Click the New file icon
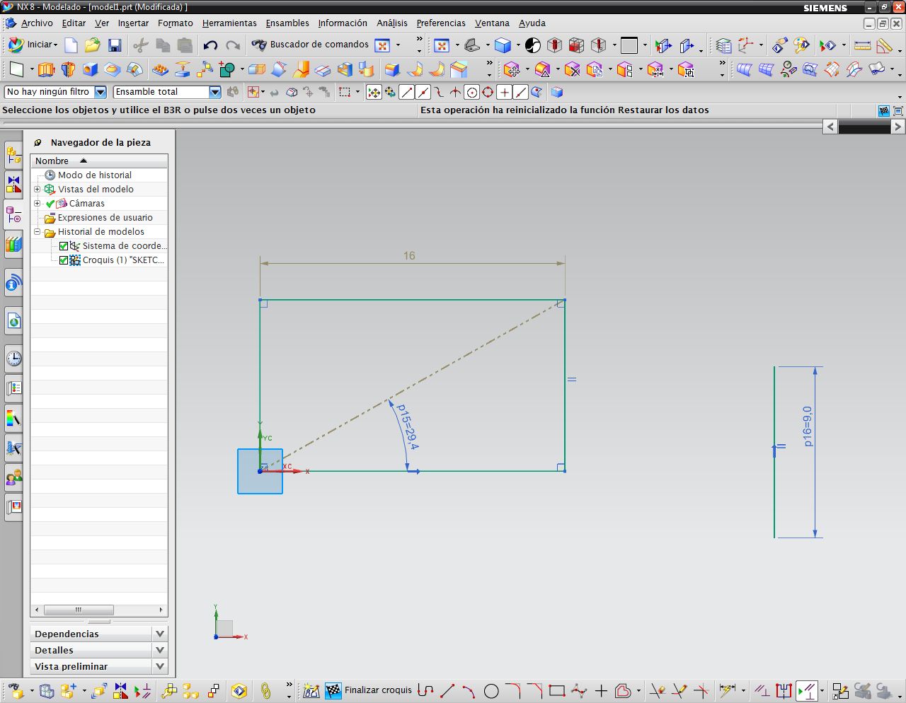 [71, 45]
